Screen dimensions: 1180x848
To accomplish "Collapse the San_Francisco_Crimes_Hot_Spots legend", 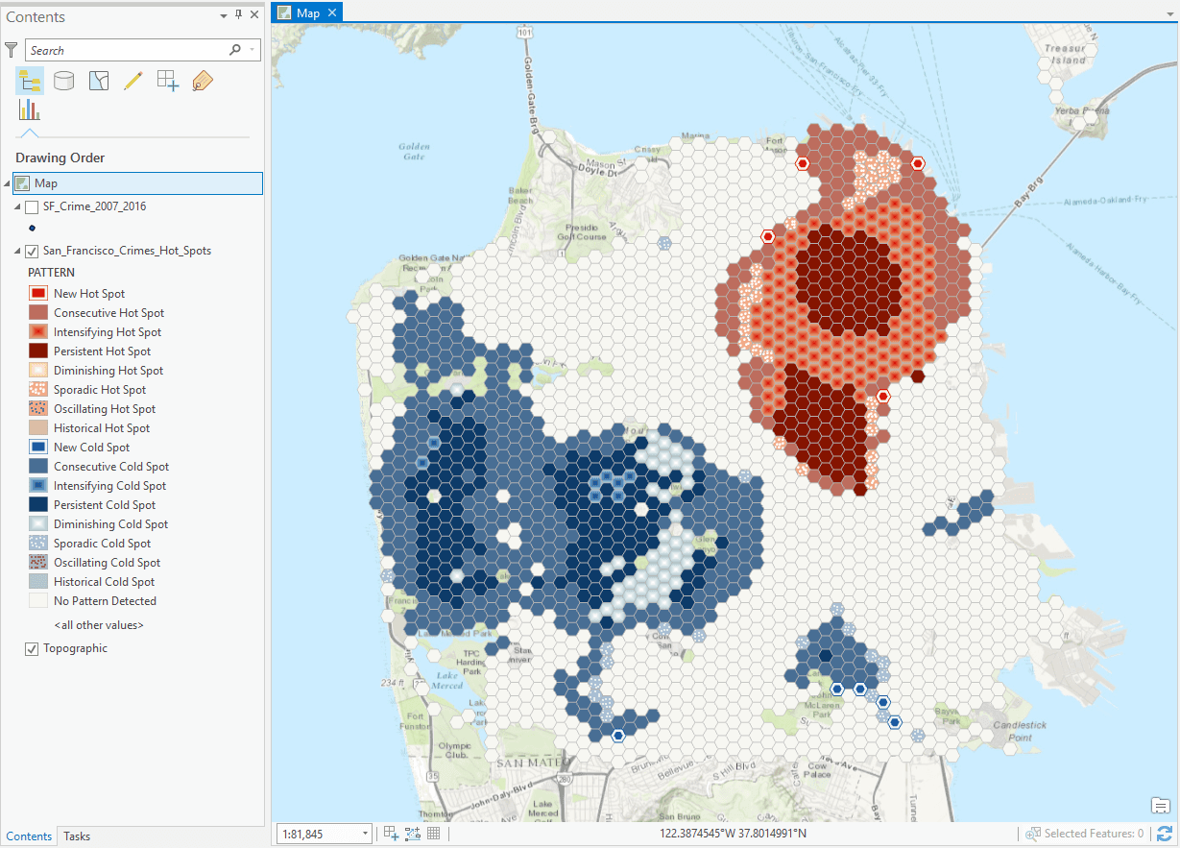I will click(17, 250).
